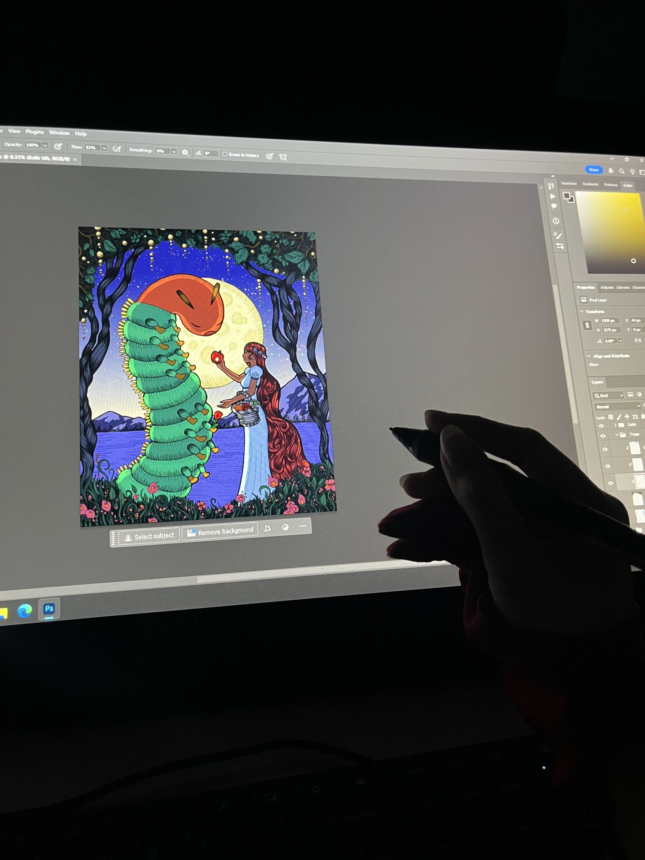Hide the Lady layer group
The width and height of the screenshot is (645, 860).
click(601, 426)
